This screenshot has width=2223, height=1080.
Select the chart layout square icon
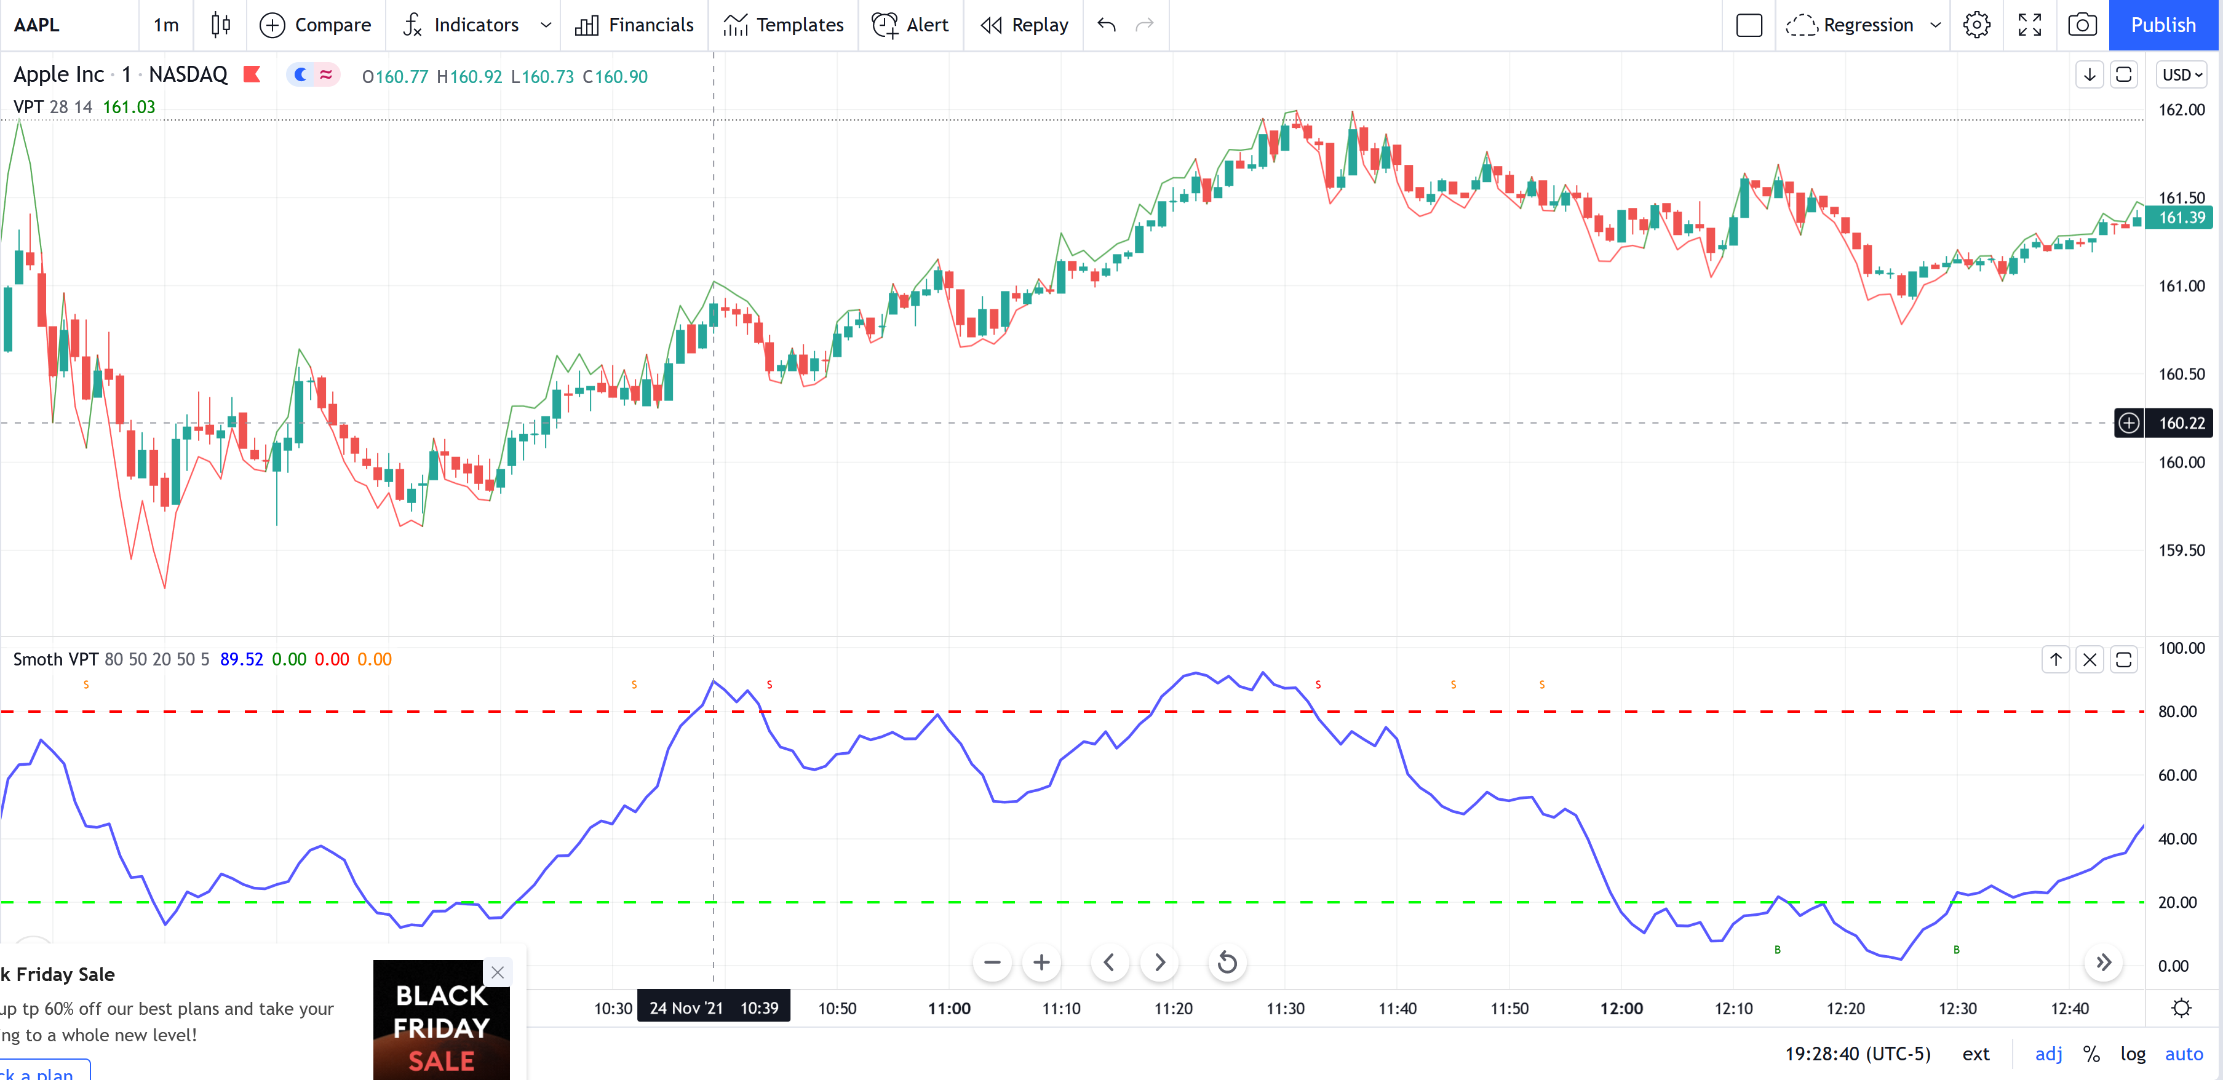coord(1748,25)
